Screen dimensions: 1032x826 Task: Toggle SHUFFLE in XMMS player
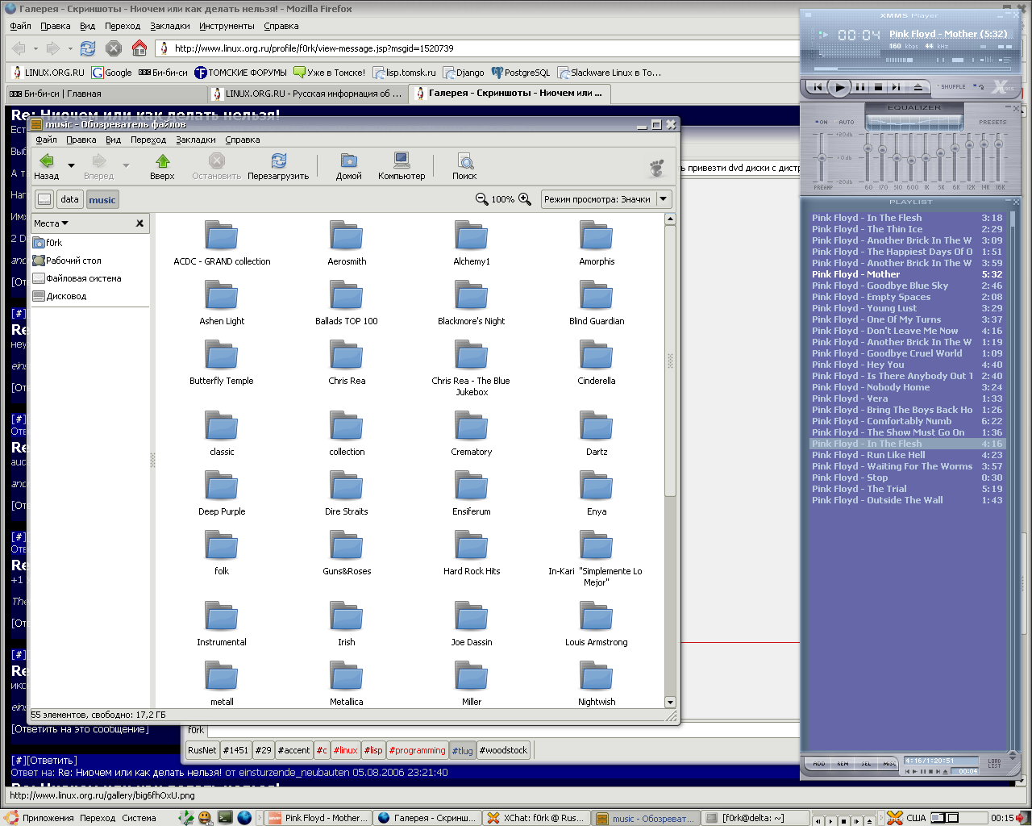pos(951,86)
